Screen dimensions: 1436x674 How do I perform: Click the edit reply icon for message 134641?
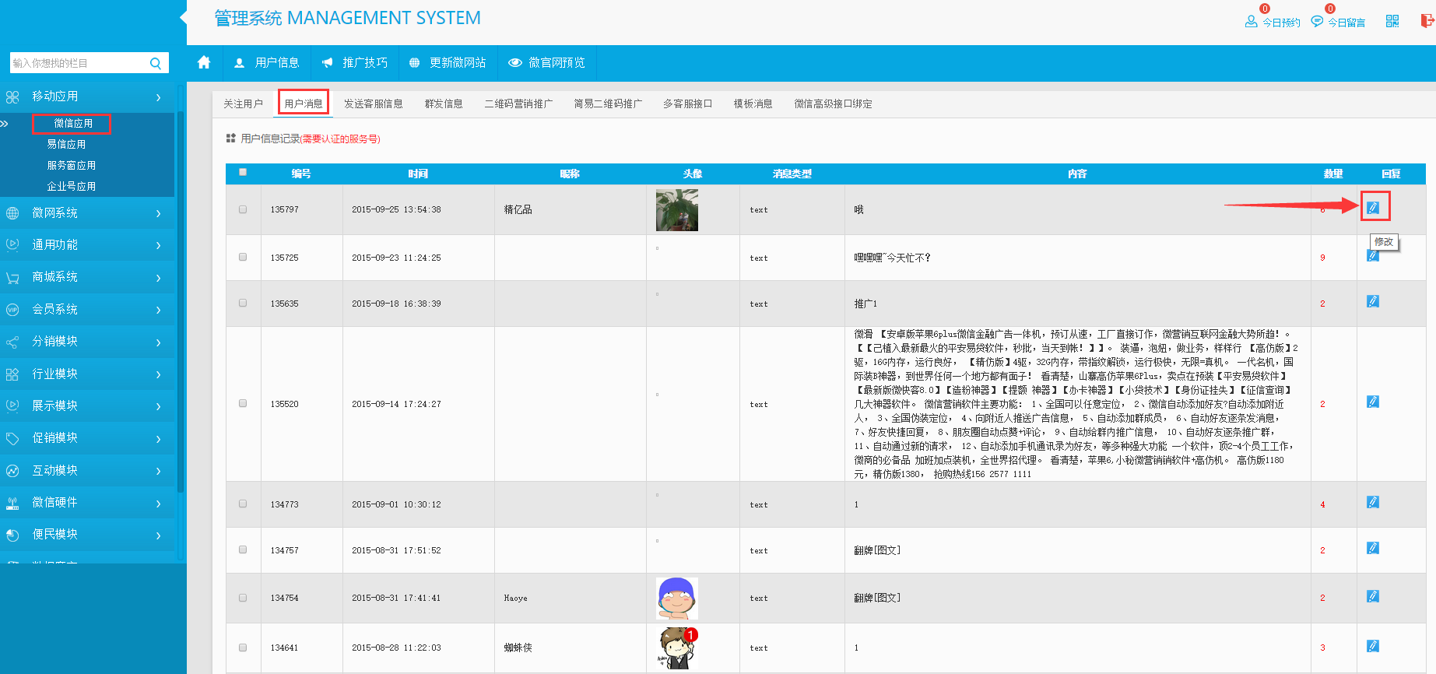(1373, 646)
